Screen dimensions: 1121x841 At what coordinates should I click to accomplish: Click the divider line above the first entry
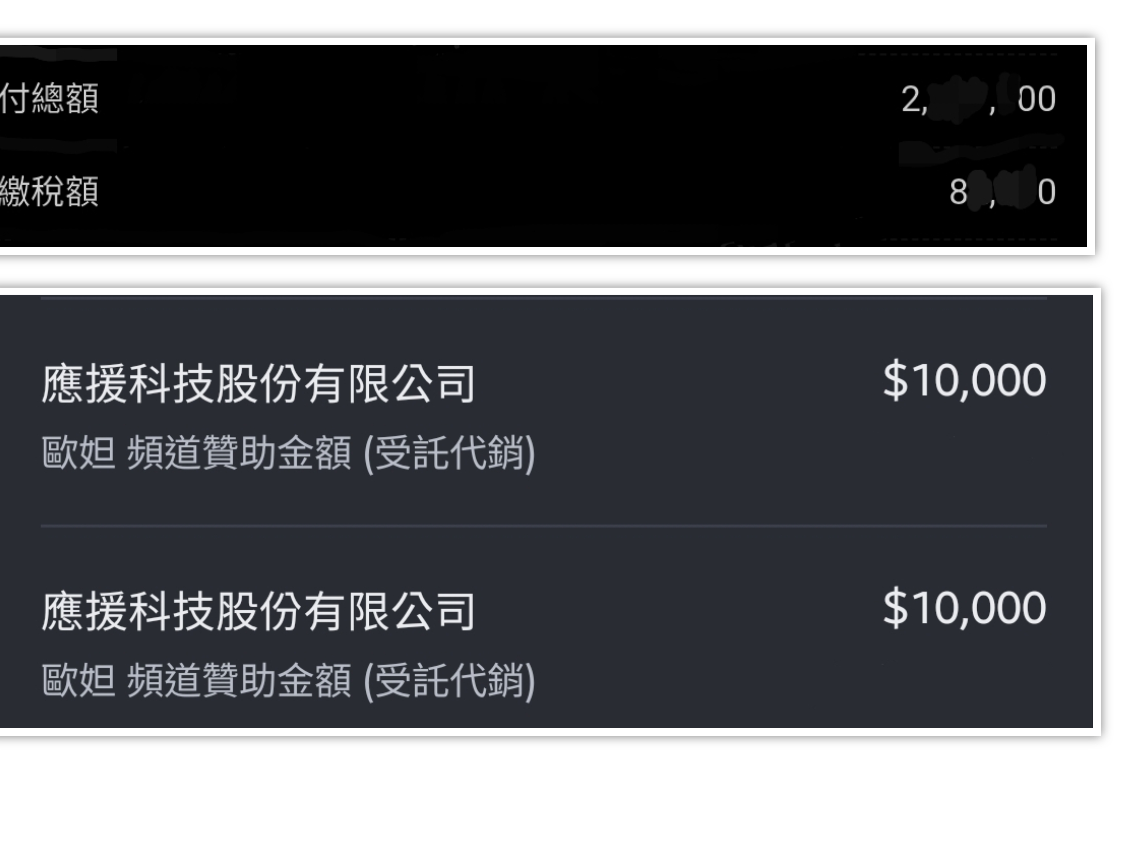click(544, 298)
